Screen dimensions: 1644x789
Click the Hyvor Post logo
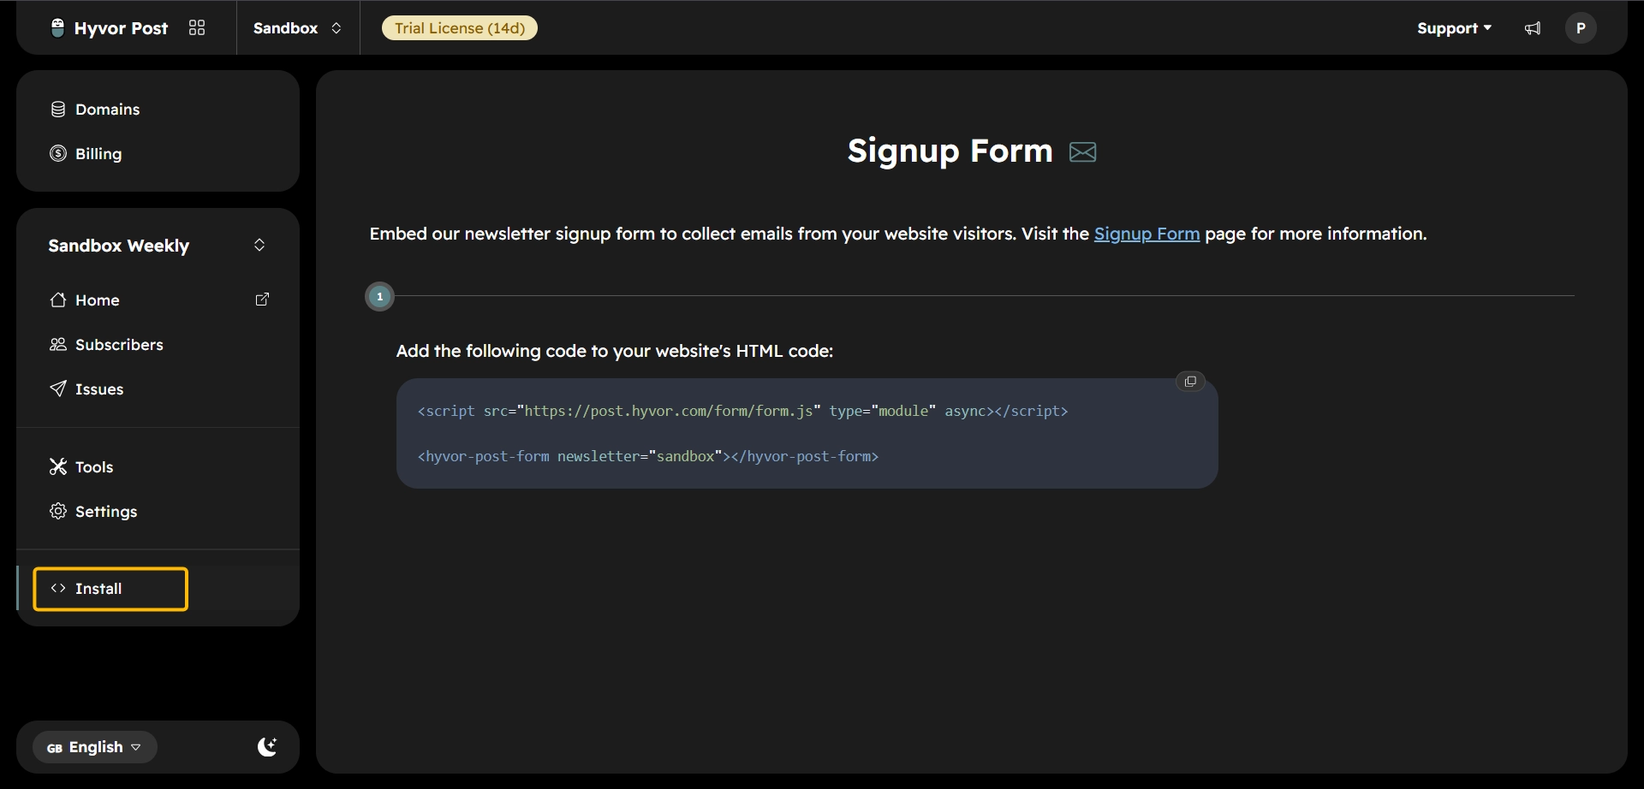109,28
